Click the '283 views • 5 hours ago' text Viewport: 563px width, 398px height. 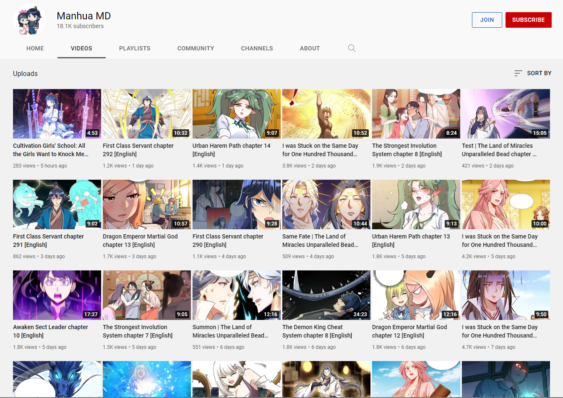pyautogui.click(x=40, y=166)
